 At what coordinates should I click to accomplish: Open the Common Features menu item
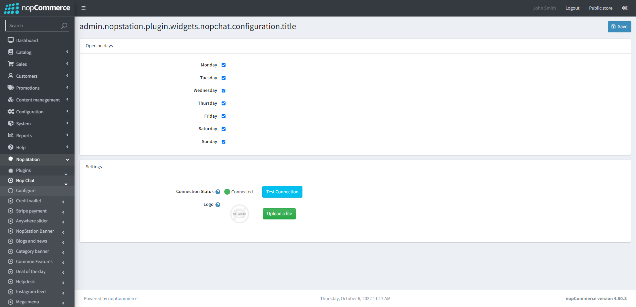click(37, 262)
